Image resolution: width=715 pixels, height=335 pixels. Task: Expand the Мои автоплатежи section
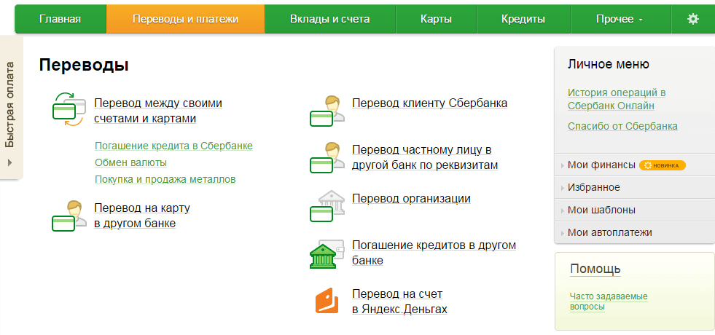[634, 232]
